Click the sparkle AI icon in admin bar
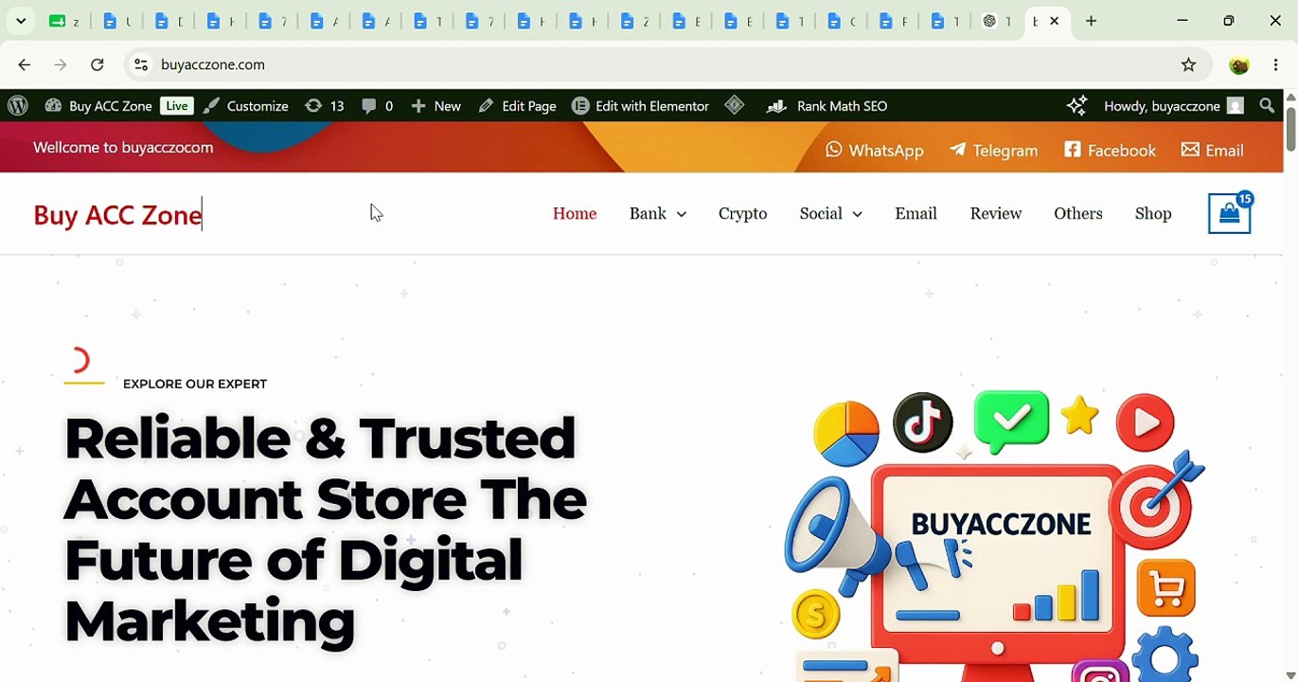Image resolution: width=1298 pixels, height=682 pixels. click(1076, 106)
